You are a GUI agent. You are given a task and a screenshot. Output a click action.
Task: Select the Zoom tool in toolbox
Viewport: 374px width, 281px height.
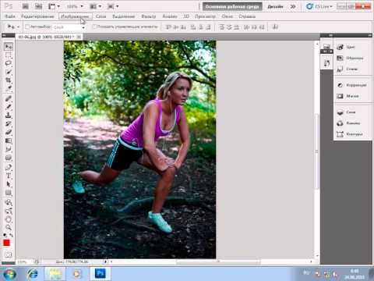point(9,228)
